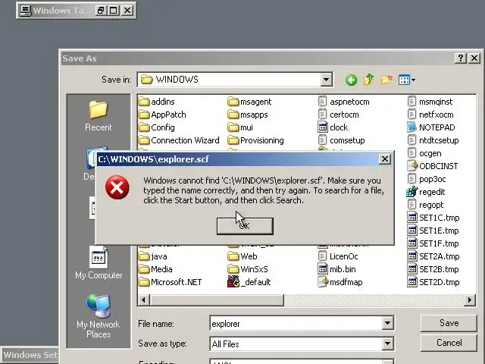Select the regopt file

point(425,205)
